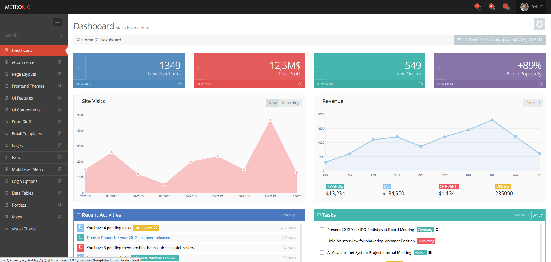
Task: Open the date range picker dropdown
Action: pos(499,40)
